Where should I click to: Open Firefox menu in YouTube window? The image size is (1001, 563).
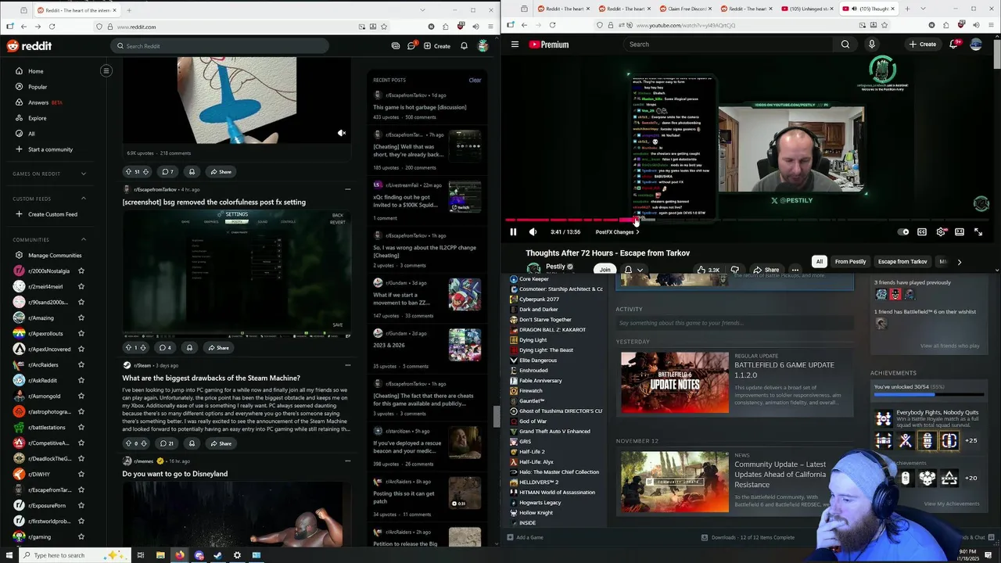[x=989, y=25]
